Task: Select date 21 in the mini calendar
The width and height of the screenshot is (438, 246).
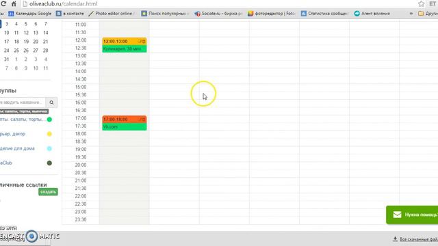Action: [x=46, y=42]
